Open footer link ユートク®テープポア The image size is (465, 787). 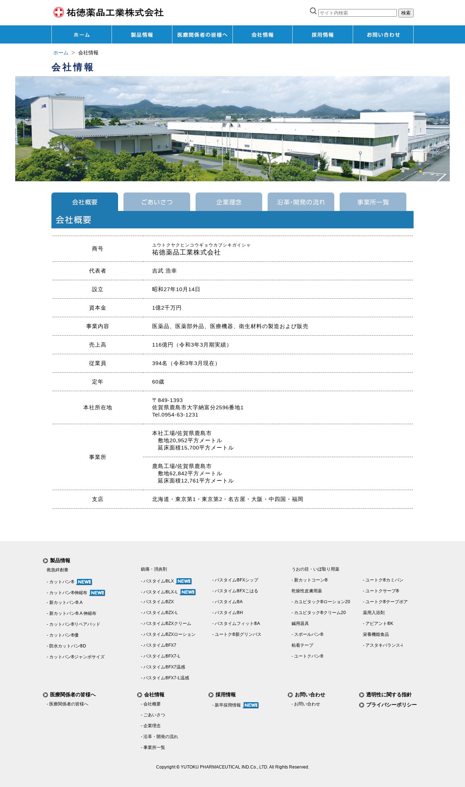385,602
